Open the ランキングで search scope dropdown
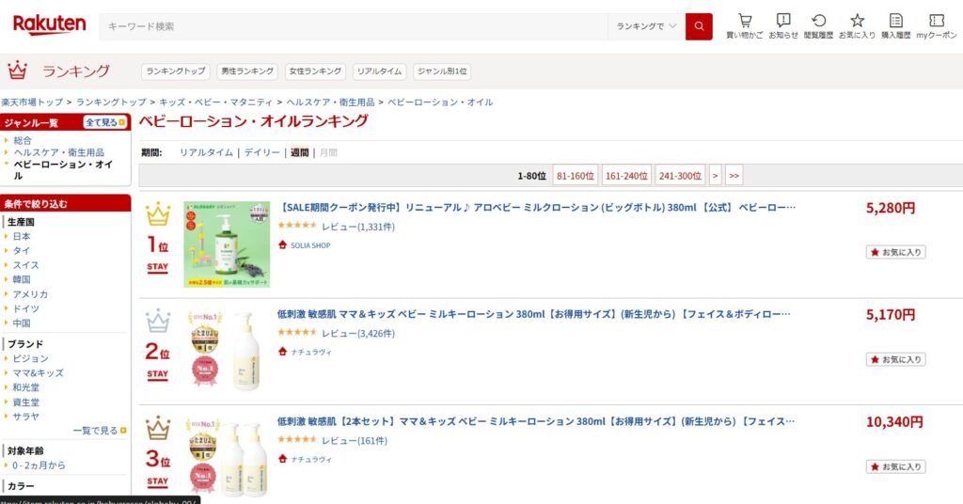This screenshot has height=504, width=963. point(646,26)
